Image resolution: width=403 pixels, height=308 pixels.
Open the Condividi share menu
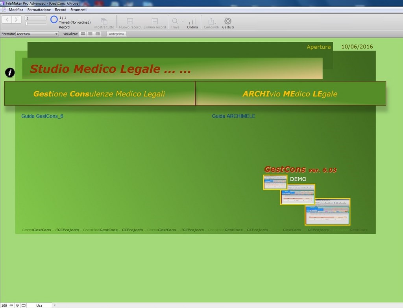coord(211,23)
